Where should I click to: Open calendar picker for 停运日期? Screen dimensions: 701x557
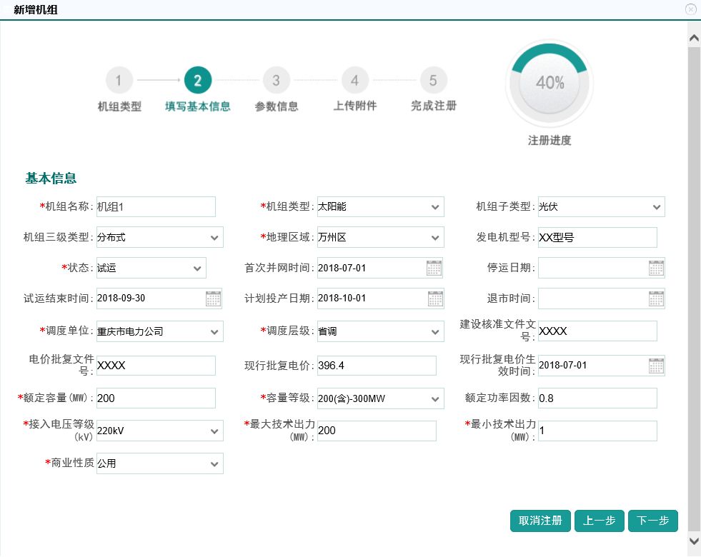pos(656,268)
